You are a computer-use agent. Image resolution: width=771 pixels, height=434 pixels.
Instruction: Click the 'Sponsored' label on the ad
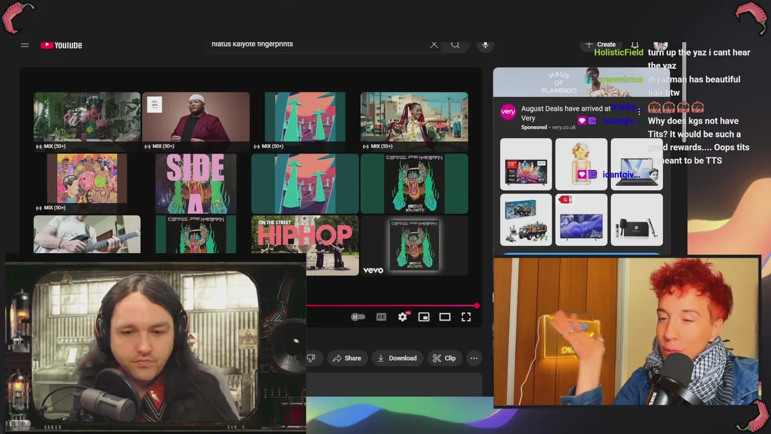pos(534,128)
